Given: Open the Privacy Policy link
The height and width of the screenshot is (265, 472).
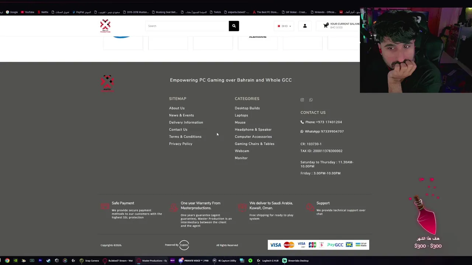Looking at the screenshot, I should pos(181,144).
